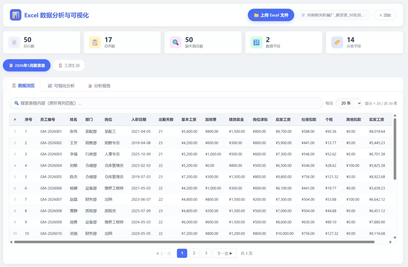Click the 显示 1-20 / 共 50 条 status text
Image resolution: width=408 pixels, height=267 pixels.
pos(381,103)
